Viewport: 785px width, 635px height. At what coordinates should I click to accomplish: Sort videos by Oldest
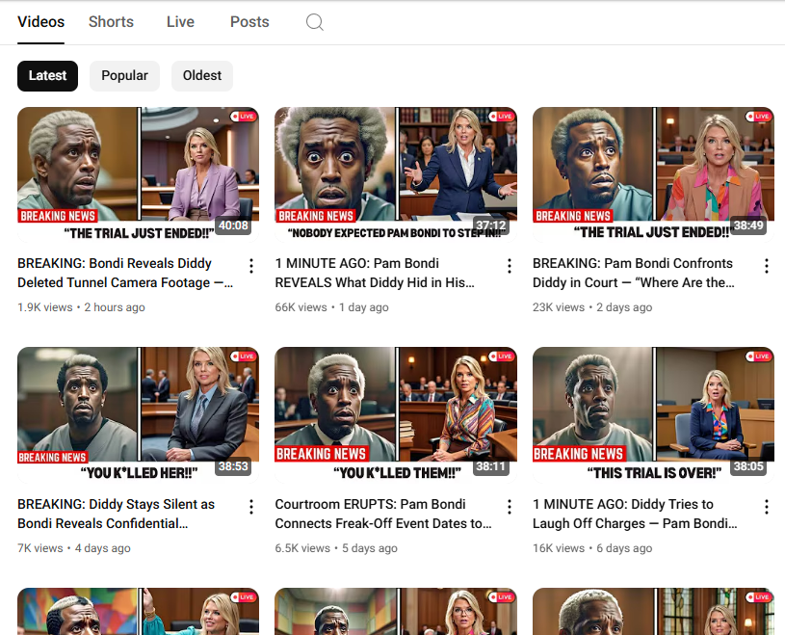point(202,76)
